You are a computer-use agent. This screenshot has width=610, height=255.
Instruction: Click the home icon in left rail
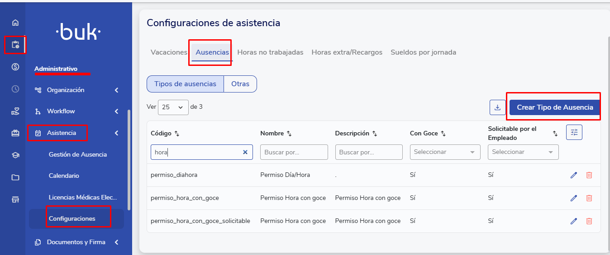[15, 23]
